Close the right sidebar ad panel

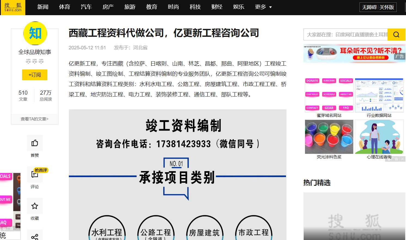point(402,159)
